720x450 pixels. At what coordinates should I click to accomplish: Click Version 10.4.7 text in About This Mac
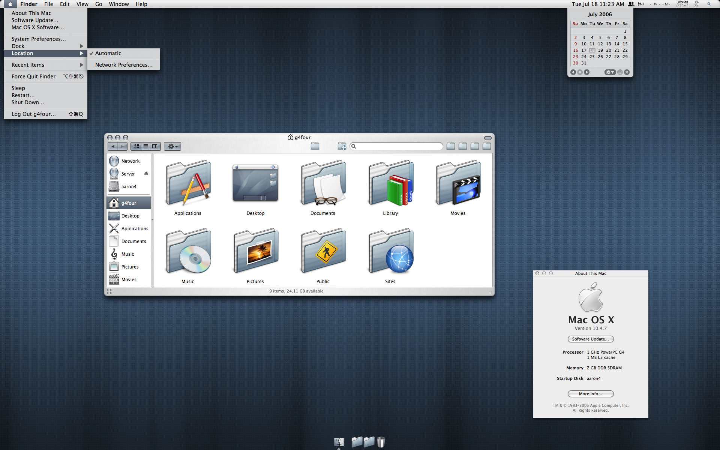[x=591, y=328]
